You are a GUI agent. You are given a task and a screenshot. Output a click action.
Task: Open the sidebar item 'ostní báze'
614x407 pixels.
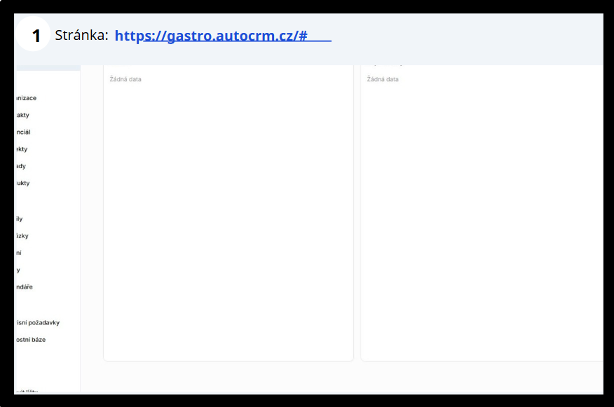pyautogui.click(x=31, y=340)
